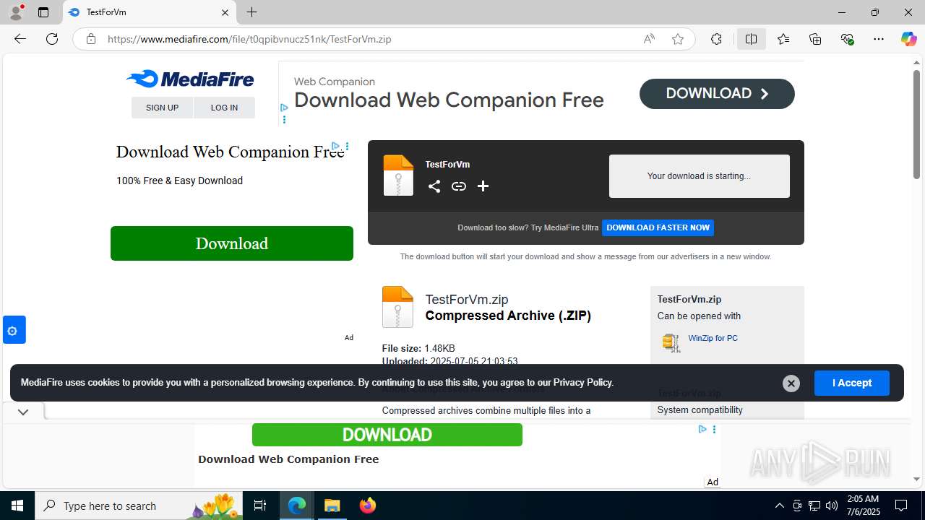Click the LOG IN button
Image resolution: width=925 pixels, height=520 pixels.
click(x=224, y=108)
